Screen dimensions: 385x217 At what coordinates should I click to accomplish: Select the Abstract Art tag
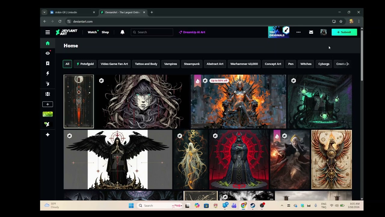point(215,64)
